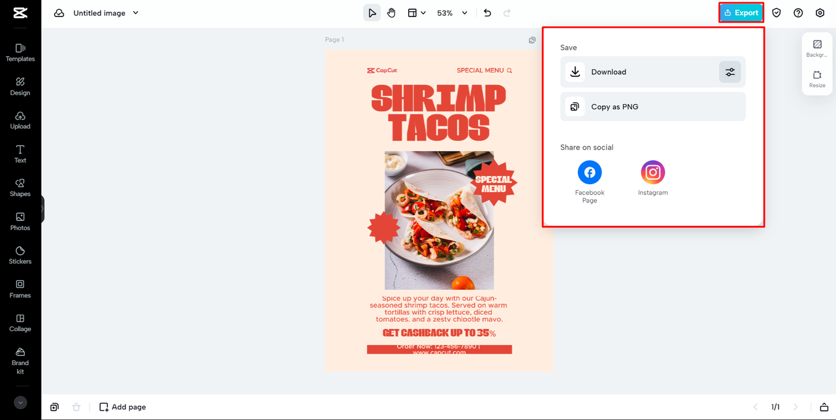The width and height of the screenshot is (836, 420).
Task: Share to Instagram
Action: click(652, 178)
